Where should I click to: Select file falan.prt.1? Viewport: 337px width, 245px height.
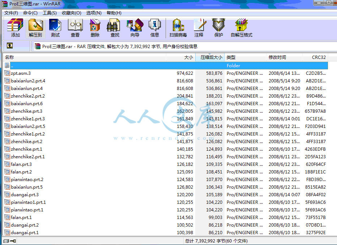(166, 217)
